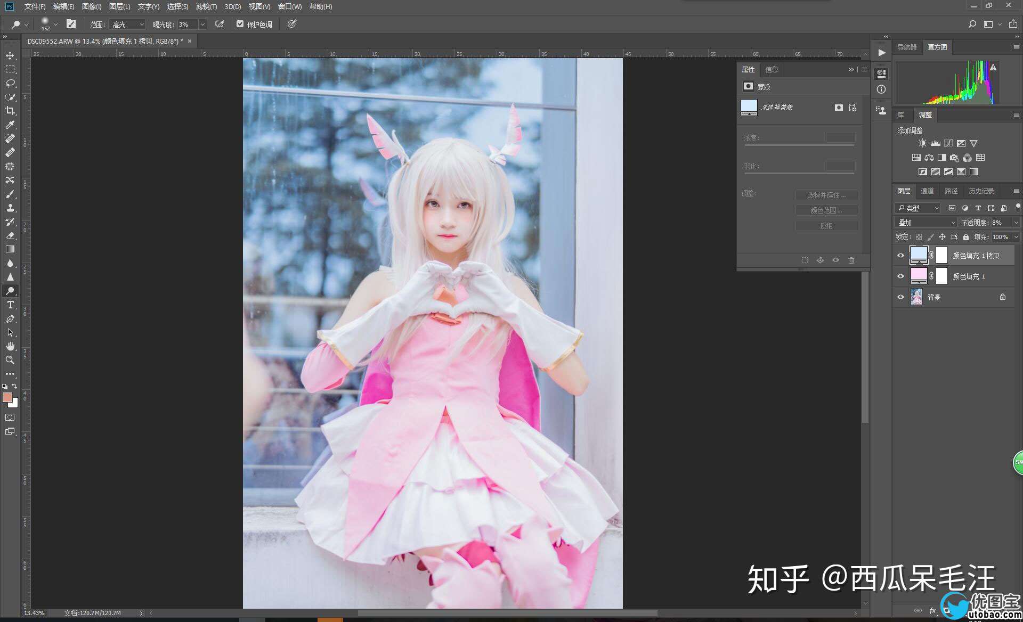Expand the Properties panel double arrows
This screenshot has height=622, width=1023.
click(851, 70)
